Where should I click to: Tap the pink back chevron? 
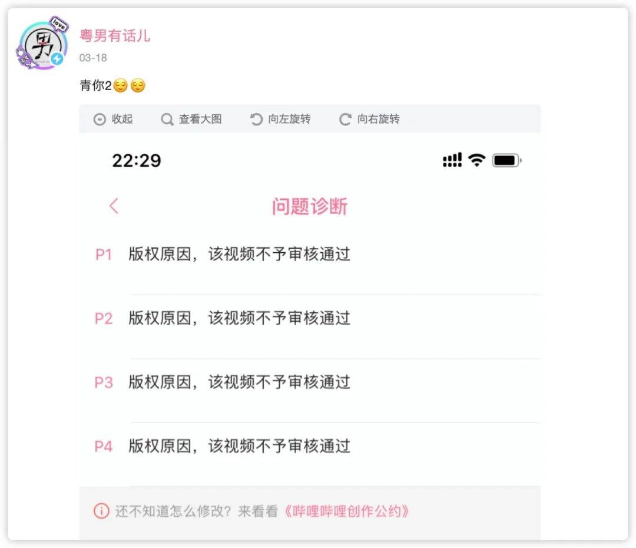point(114,206)
